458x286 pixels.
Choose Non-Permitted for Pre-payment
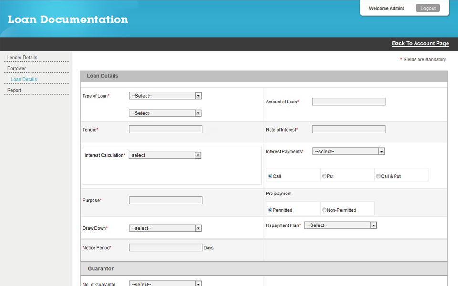click(x=324, y=210)
